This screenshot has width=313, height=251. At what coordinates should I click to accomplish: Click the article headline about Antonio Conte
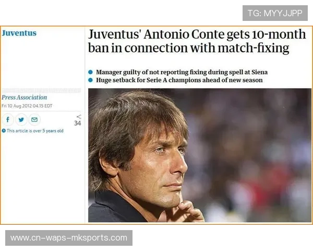coord(197,41)
